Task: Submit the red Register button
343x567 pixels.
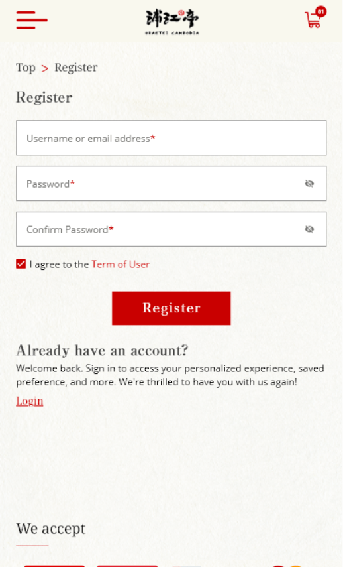Action: pos(171,308)
